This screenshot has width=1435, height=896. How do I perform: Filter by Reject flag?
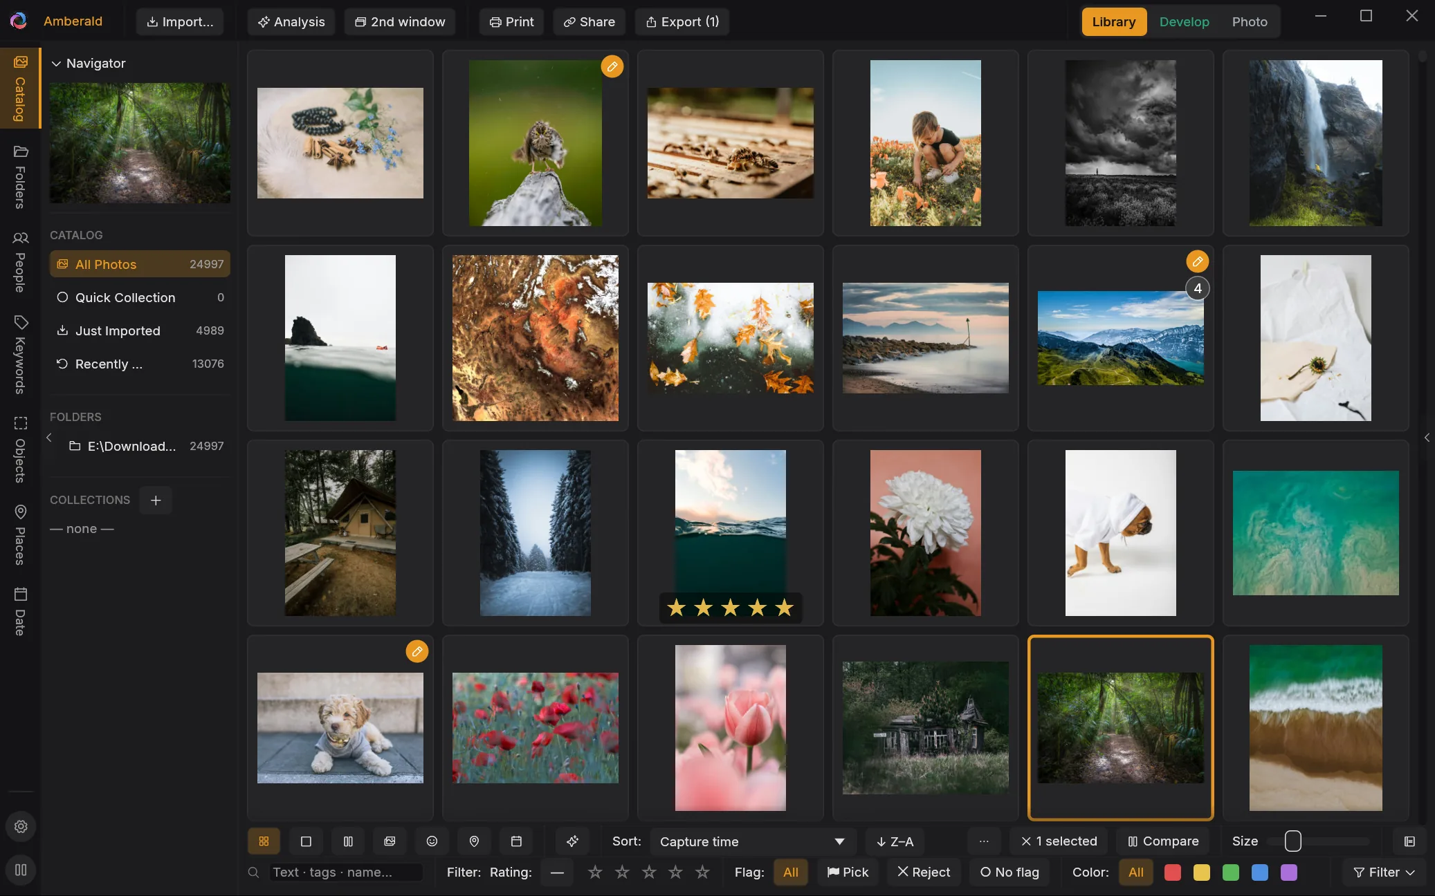point(924,872)
